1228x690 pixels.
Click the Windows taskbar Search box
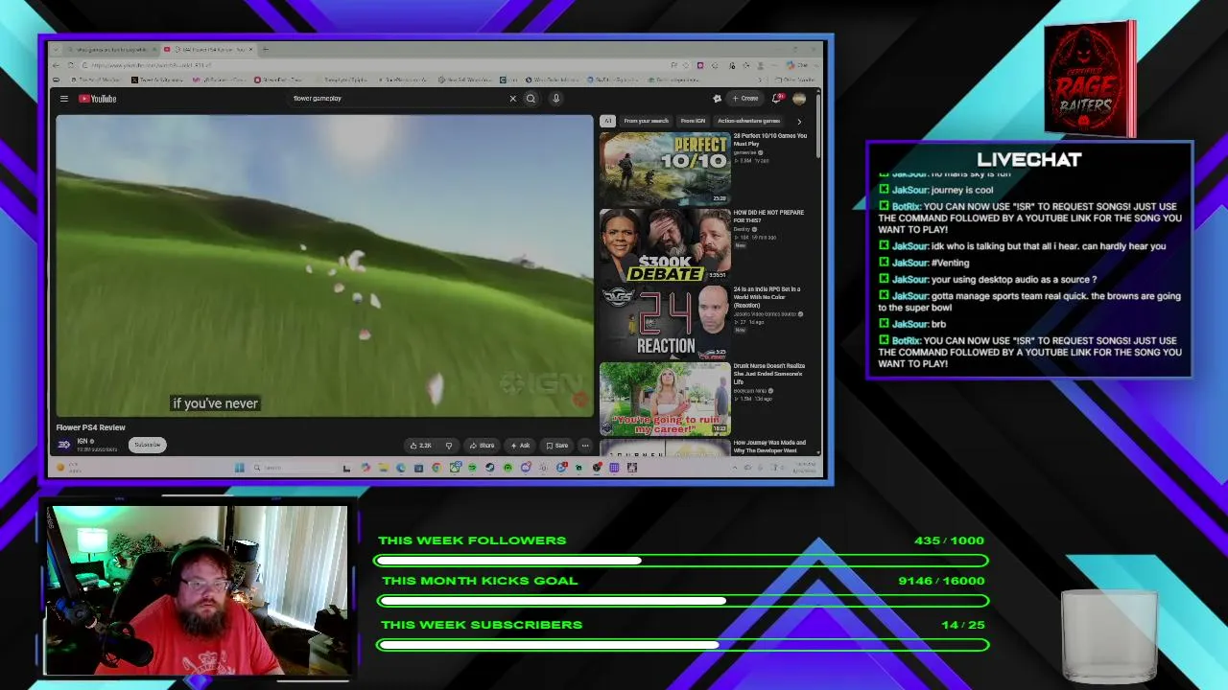[x=294, y=468]
